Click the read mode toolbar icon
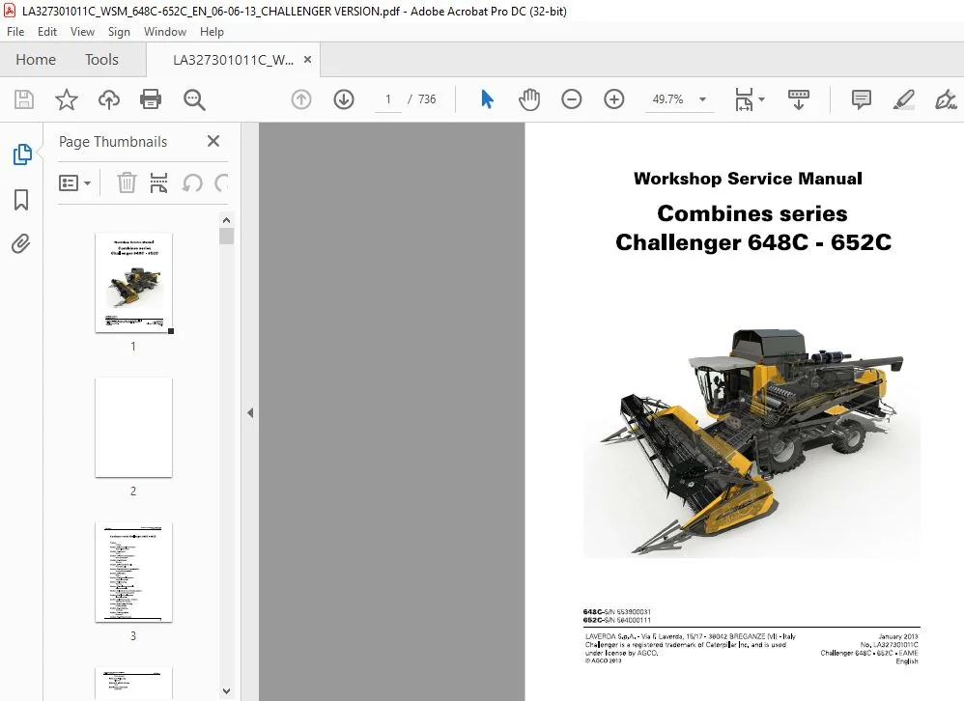Viewport: 964px width, 701px height. click(x=798, y=99)
